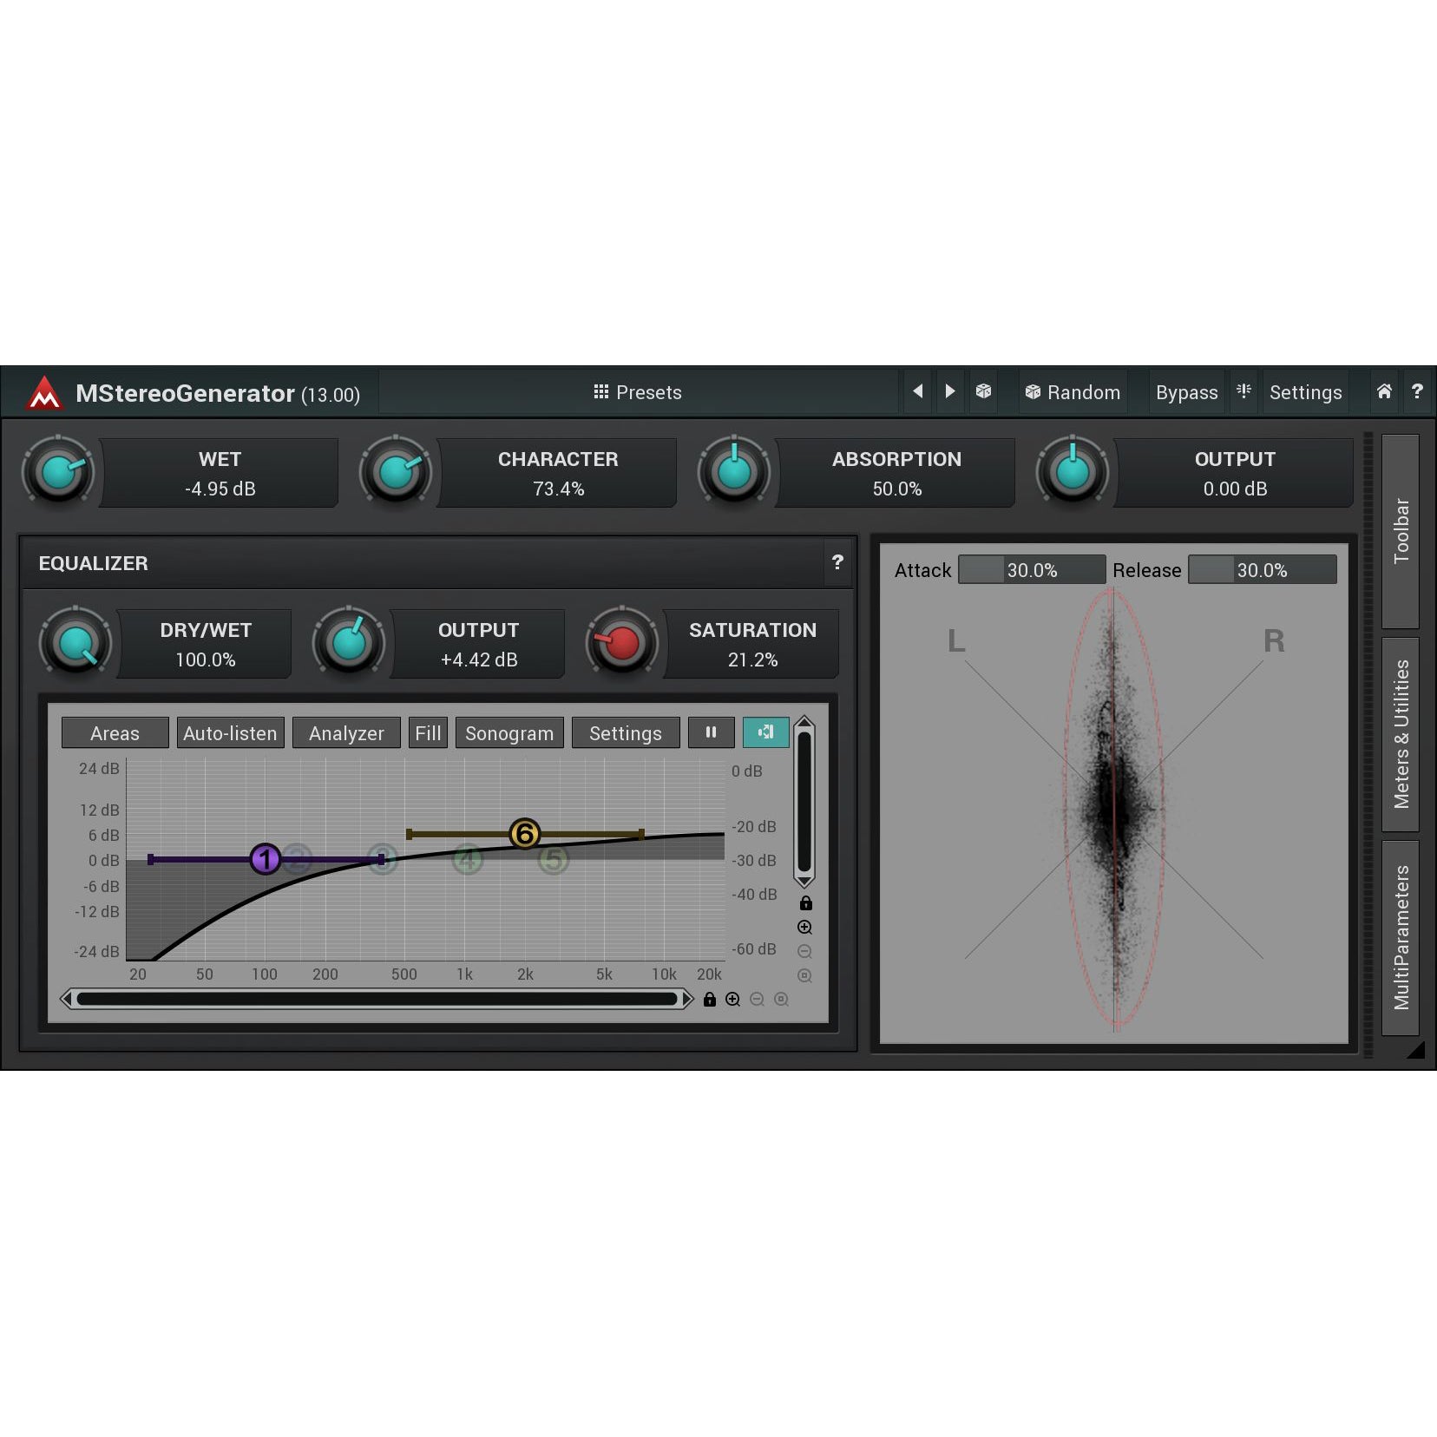This screenshot has height=1437, width=1437.
Task: Click the dice randomize icon beside arrows
Action: click(x=983, y=391)
